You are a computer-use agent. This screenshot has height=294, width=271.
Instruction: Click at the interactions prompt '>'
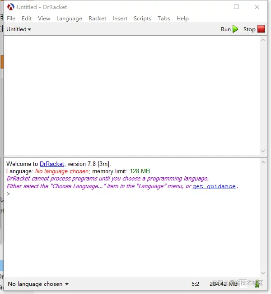point(8,194)
